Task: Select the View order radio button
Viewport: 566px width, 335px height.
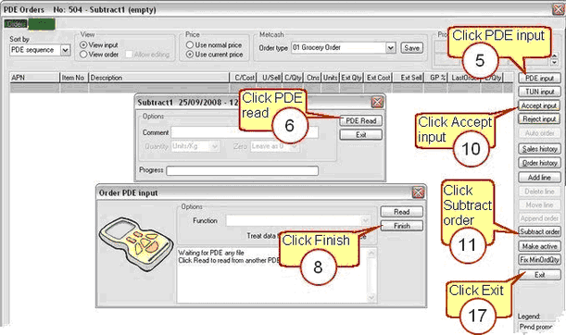Action: pos(83,55)
